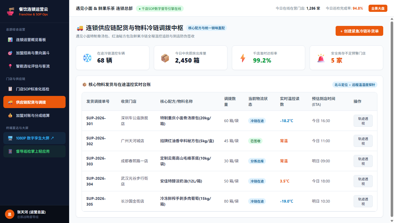
Task: Open 加盟对账与分成结算 page
Action: click(34, 115)
